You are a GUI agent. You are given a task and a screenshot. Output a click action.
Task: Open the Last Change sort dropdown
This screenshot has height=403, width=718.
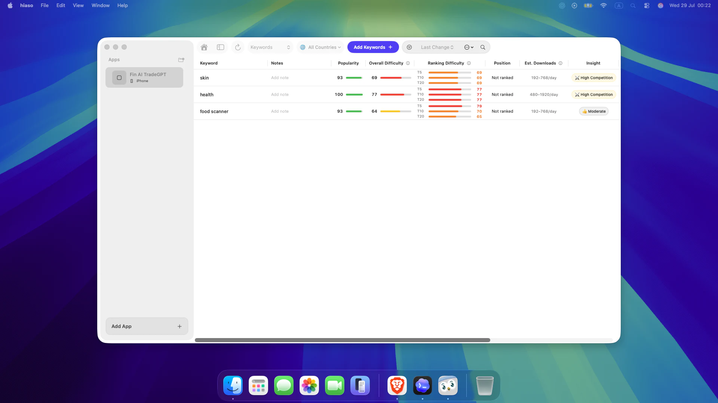437,47
